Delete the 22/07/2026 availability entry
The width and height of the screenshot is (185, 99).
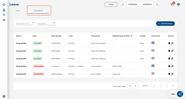[x=169, y=43]
